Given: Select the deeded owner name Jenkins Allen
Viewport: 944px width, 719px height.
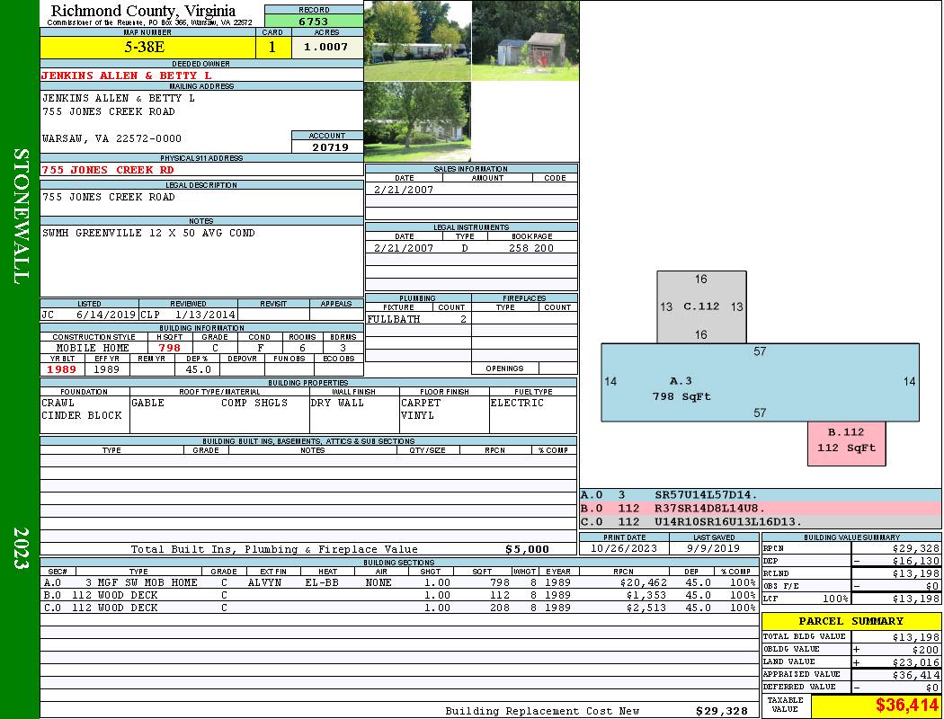Looking at the screenshot, I should (x=127, y=75).
